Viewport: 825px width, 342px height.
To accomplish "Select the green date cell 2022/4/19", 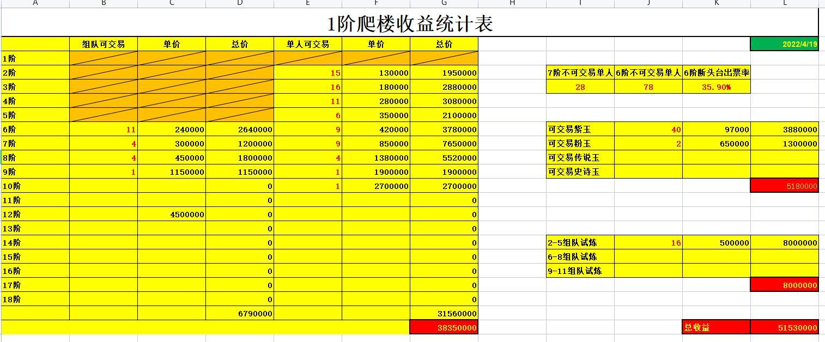I will pyautogui.click(x=785, y=44).
